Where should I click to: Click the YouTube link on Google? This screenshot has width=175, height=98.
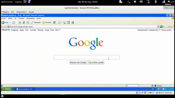[x=33, y=30]
